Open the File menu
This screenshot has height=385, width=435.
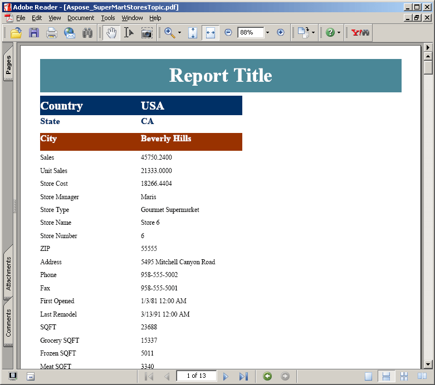point(21,18)
